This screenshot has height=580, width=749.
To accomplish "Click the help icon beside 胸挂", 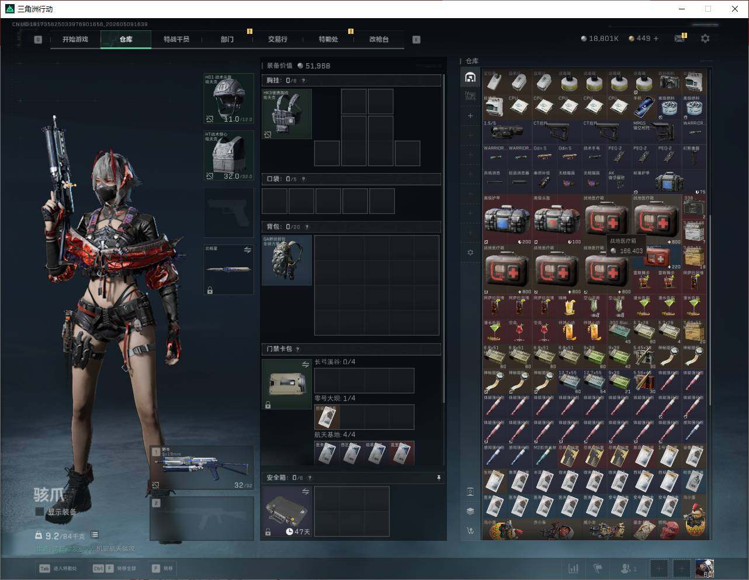I will [x=303, y=81].
